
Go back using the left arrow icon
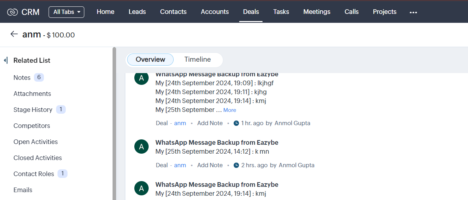(14, 34)
